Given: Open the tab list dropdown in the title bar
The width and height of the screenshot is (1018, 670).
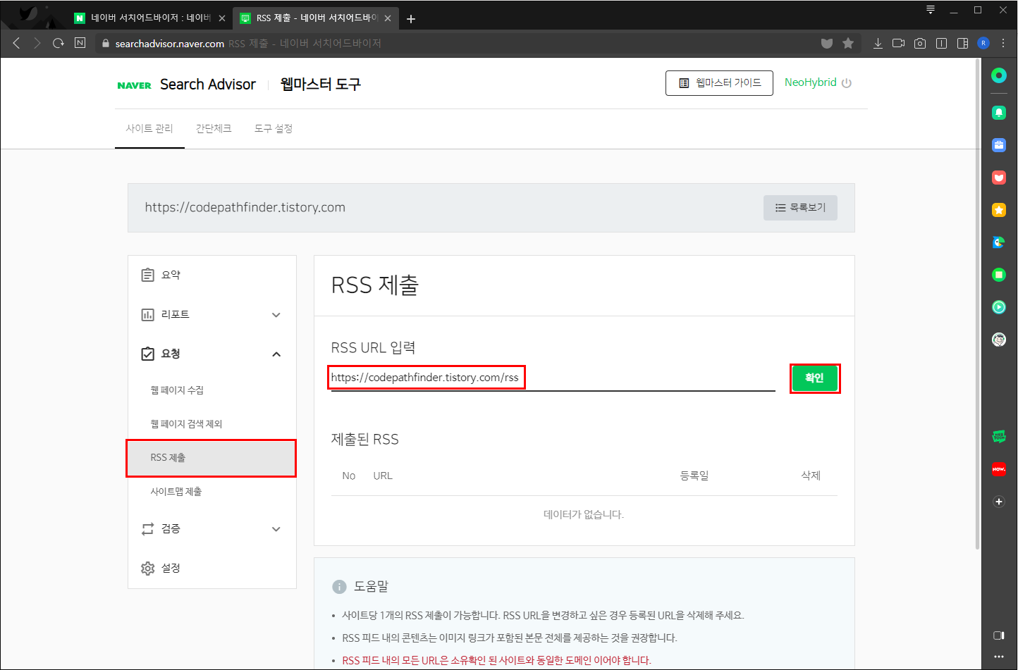Looking at the screenshot, I should 931,10.
